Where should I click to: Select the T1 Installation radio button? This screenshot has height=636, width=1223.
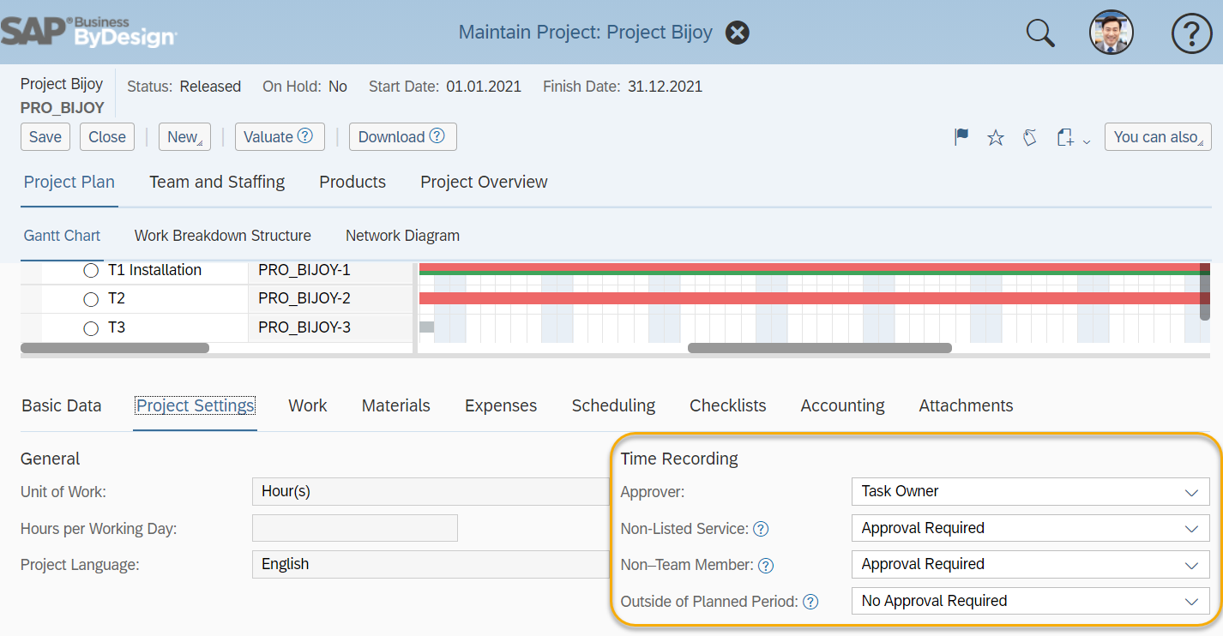point(91,270)
